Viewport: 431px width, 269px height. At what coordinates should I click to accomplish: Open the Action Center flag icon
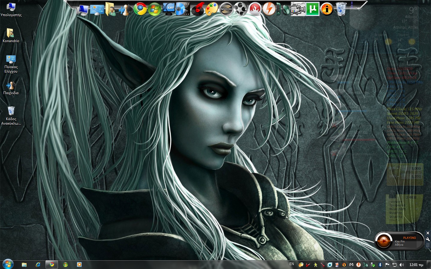(387, 265)
